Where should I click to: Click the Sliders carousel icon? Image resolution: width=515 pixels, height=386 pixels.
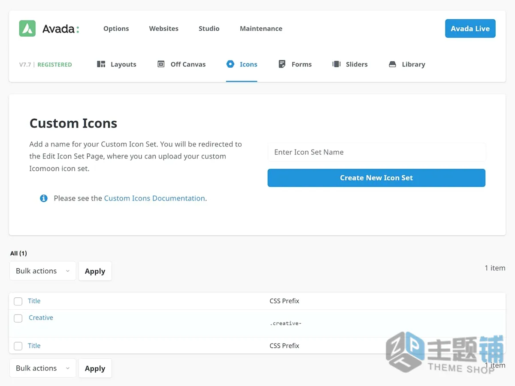point(336,64)
